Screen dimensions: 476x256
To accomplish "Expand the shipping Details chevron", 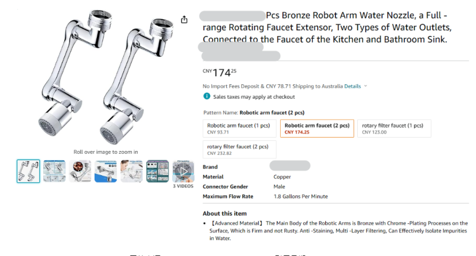I will 366,86.
